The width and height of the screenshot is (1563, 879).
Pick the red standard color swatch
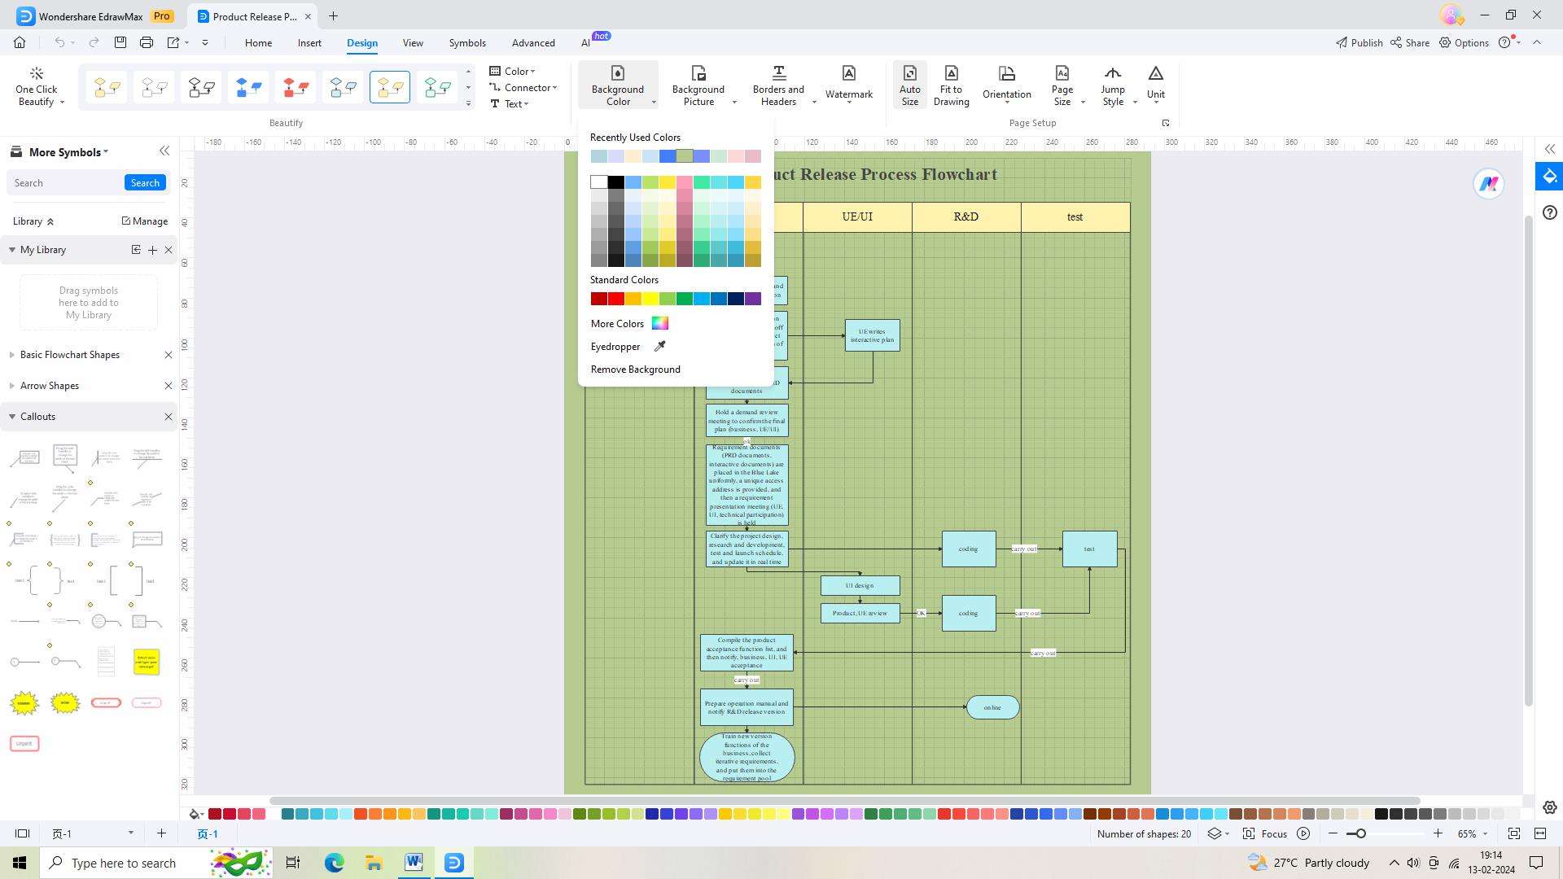[616, 299]
